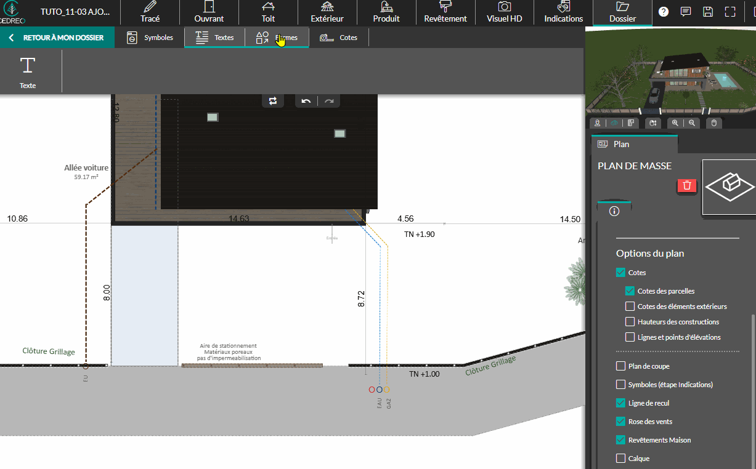Click the red utility circle marker
756x469 pixels.
point(372,390)
